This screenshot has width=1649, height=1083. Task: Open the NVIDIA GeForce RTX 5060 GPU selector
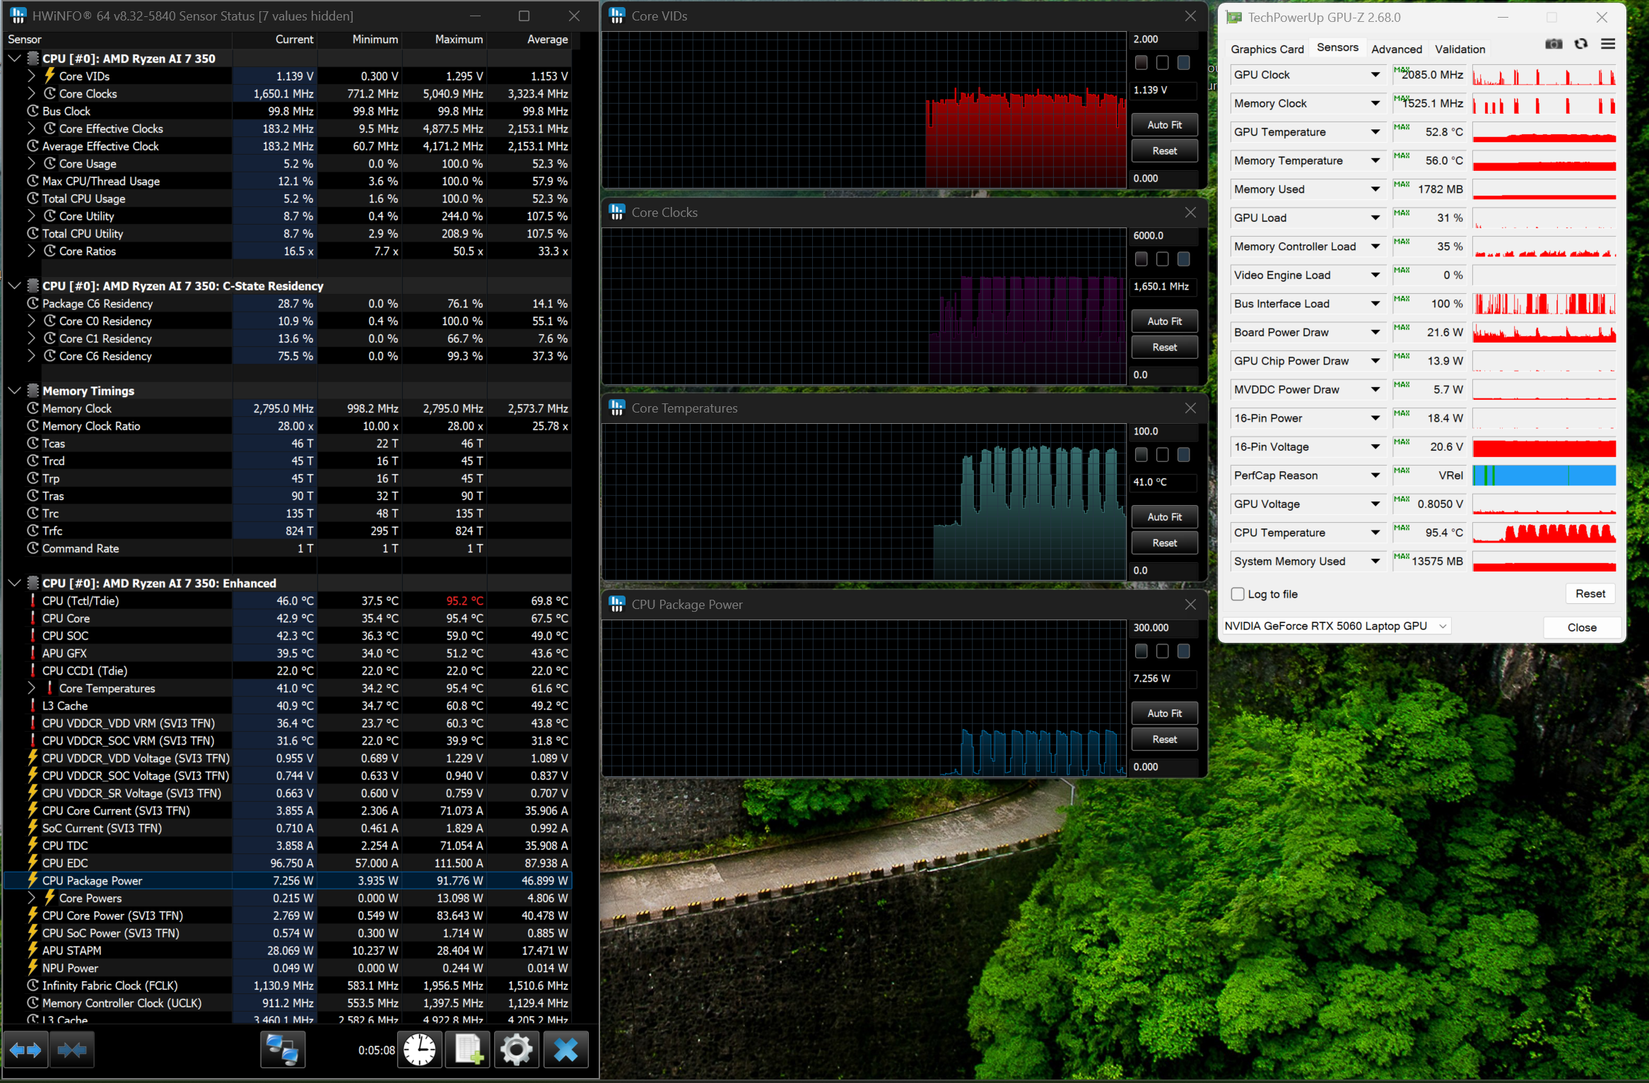(x=1336, y=626)
